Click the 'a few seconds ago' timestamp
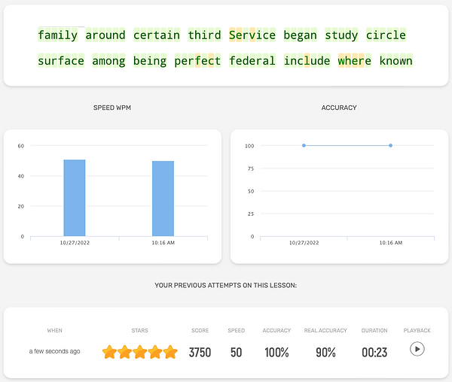 pyautogui.click(x=54, y=351)
